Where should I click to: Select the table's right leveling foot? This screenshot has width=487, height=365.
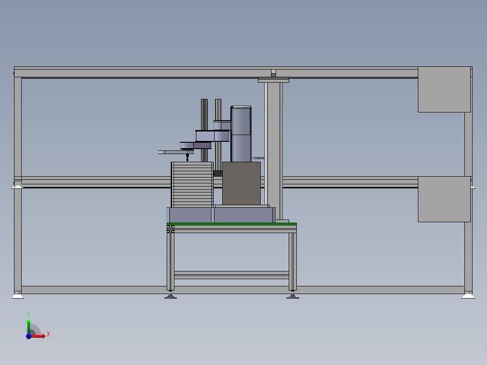[293, 295]
